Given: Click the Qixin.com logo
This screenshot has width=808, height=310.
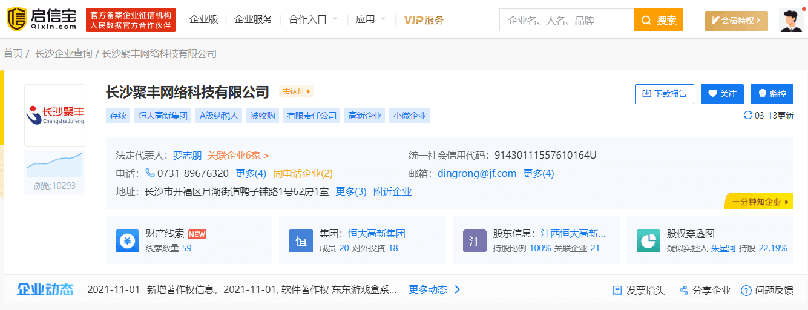Looking at the screenshot, I should coord(41,20).
